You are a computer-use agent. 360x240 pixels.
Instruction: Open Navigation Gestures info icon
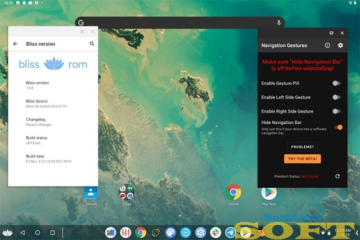coord(327,45)
